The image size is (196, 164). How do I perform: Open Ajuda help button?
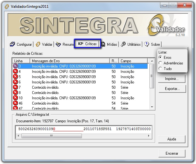(x=172, y=139)
